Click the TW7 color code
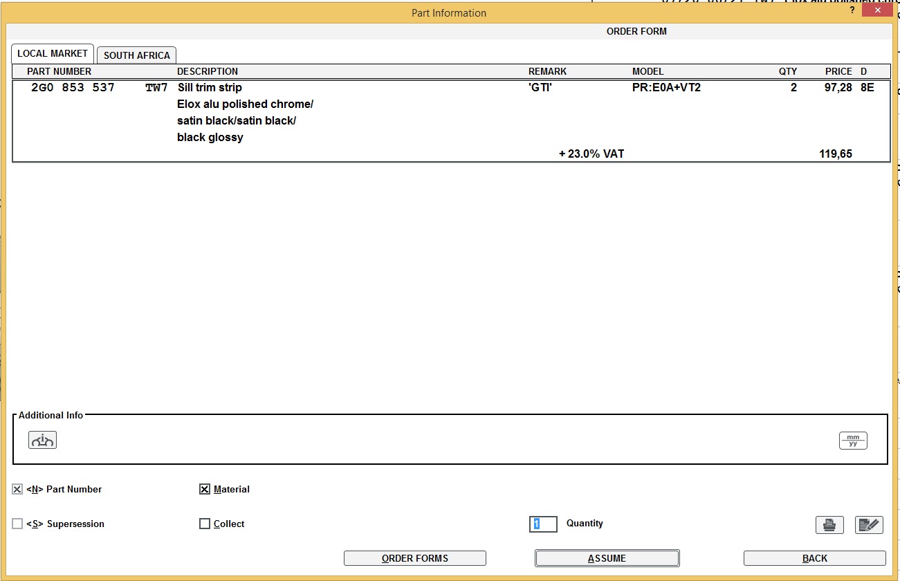The width and height of the screenshot is (900, 581). click(x=156, y=88)
